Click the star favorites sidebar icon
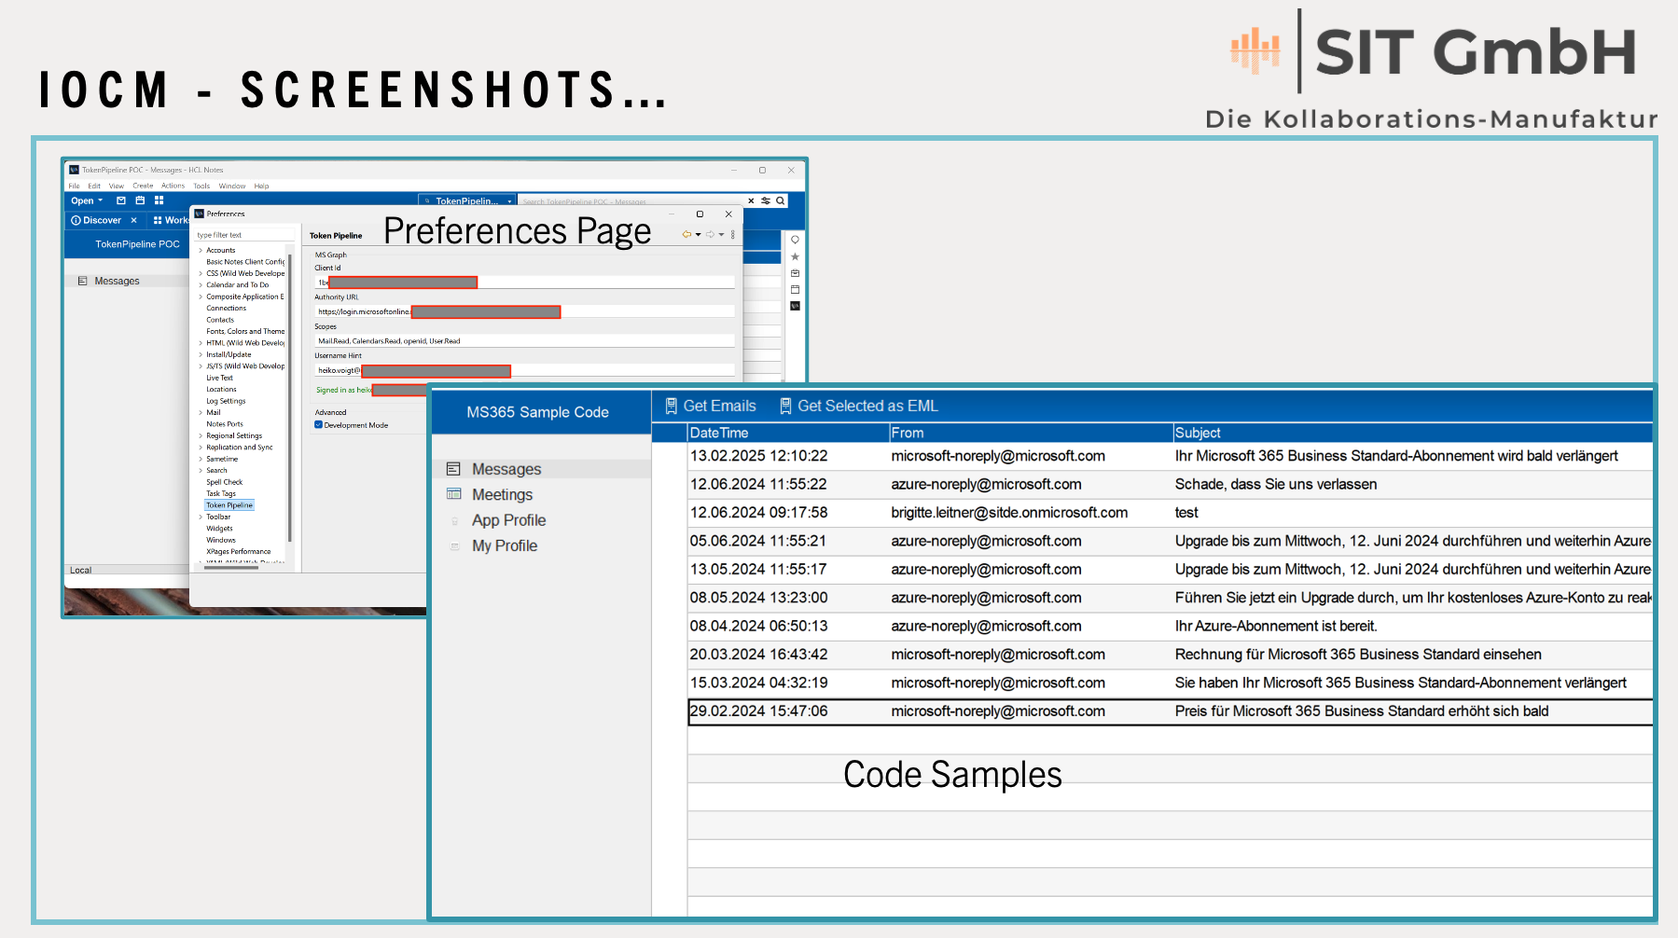 tap(795, 256)
